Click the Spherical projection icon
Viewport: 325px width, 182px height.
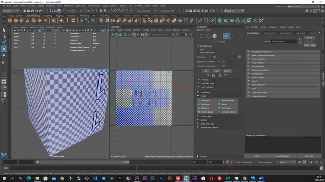(x=199, y=108)
